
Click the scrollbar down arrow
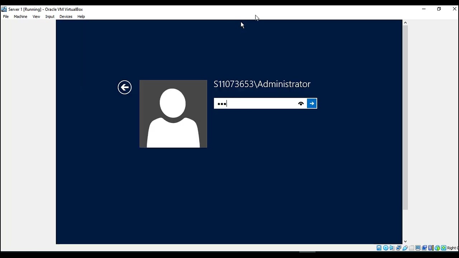405,242
